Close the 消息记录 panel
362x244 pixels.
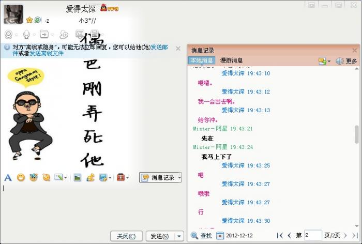[x=355, y=50]
